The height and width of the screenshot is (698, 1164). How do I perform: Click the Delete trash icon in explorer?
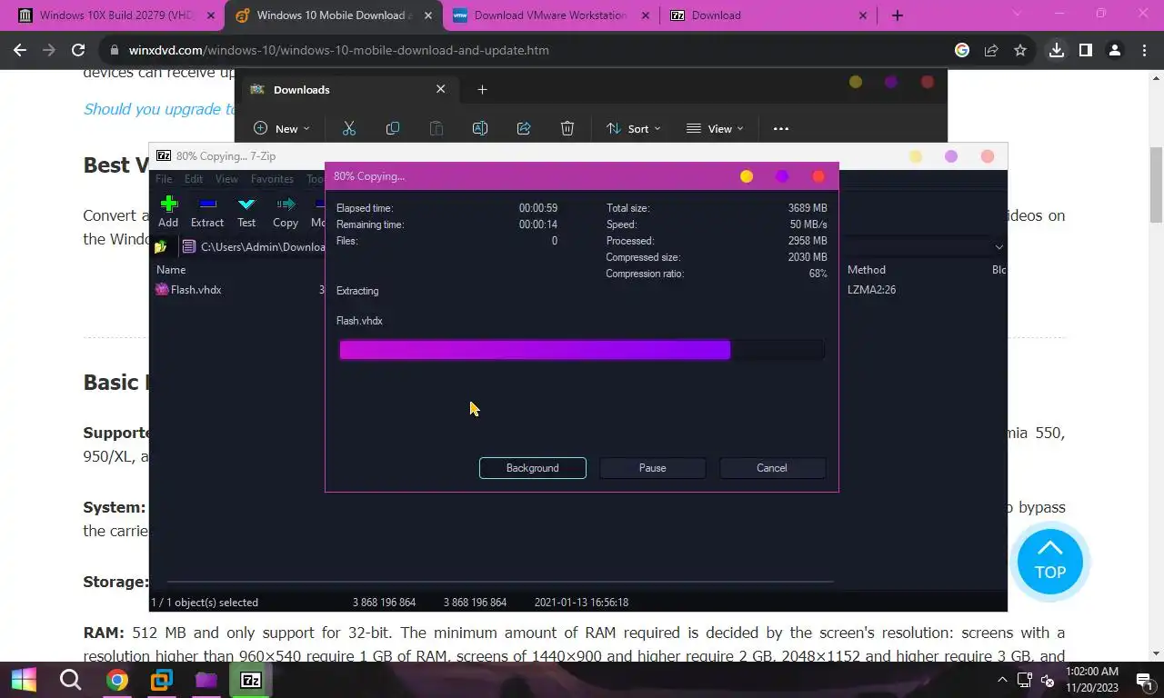pyautogui.click(x=567, y=129)
